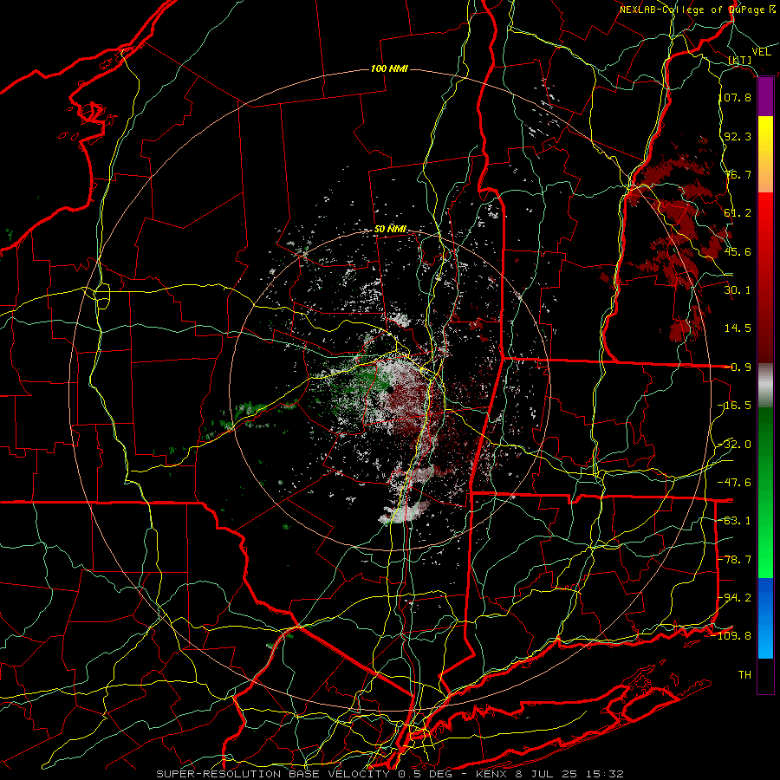Viewport: 780px width, 780px height.
Task: Select the VEL legend title
Action: click(x=761, y=52)
